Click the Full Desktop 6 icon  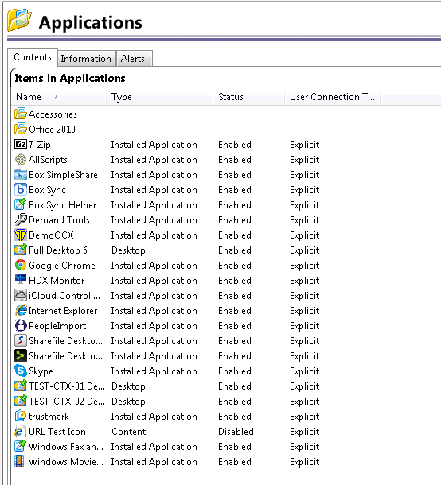pos(21,250)
